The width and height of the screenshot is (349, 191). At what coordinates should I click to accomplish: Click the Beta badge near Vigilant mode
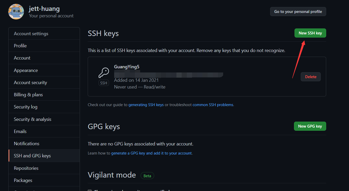[147, 176]
